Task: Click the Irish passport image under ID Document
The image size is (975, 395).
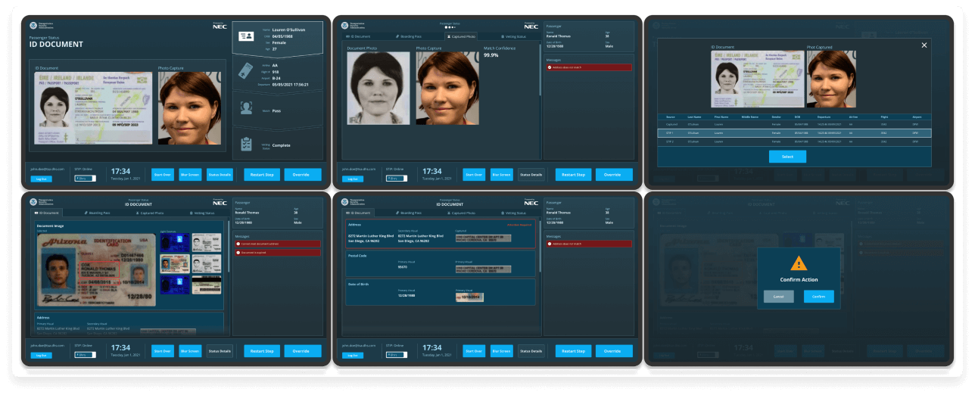Action: pos(94,107)
